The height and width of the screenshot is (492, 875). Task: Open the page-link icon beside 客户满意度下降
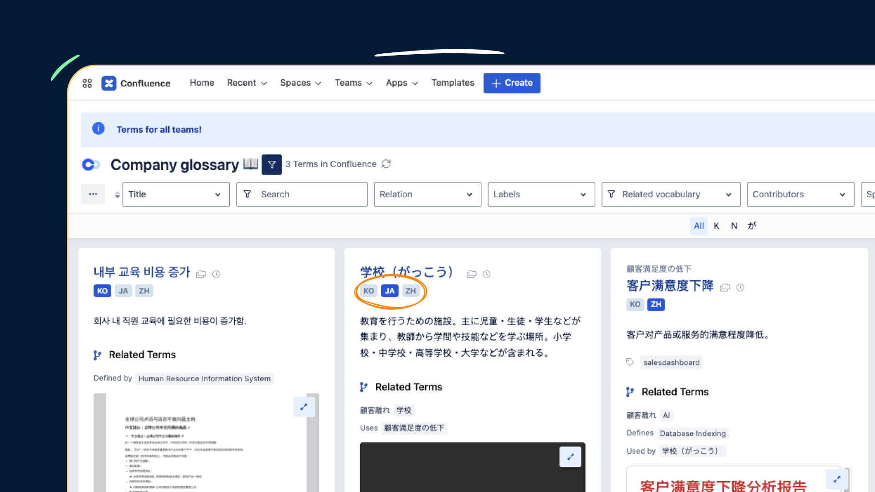pos(725,287)
